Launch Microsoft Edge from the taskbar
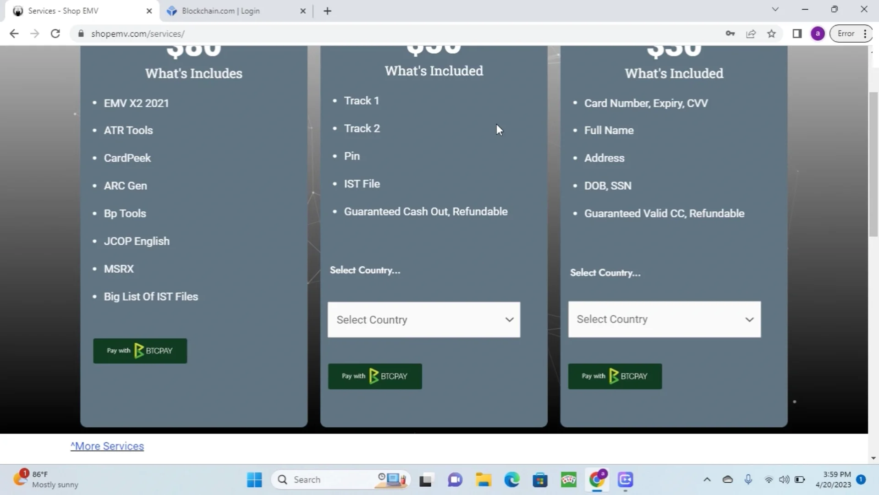Viewport: 879px width, 495px height. pyautogui.click(x=511, y=479)
